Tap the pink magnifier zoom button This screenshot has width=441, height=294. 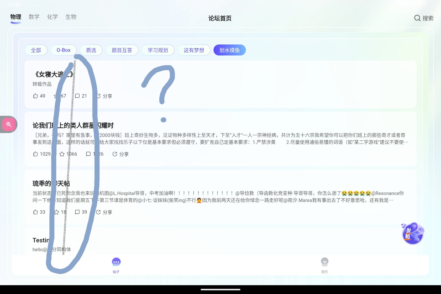coord(9,124)
